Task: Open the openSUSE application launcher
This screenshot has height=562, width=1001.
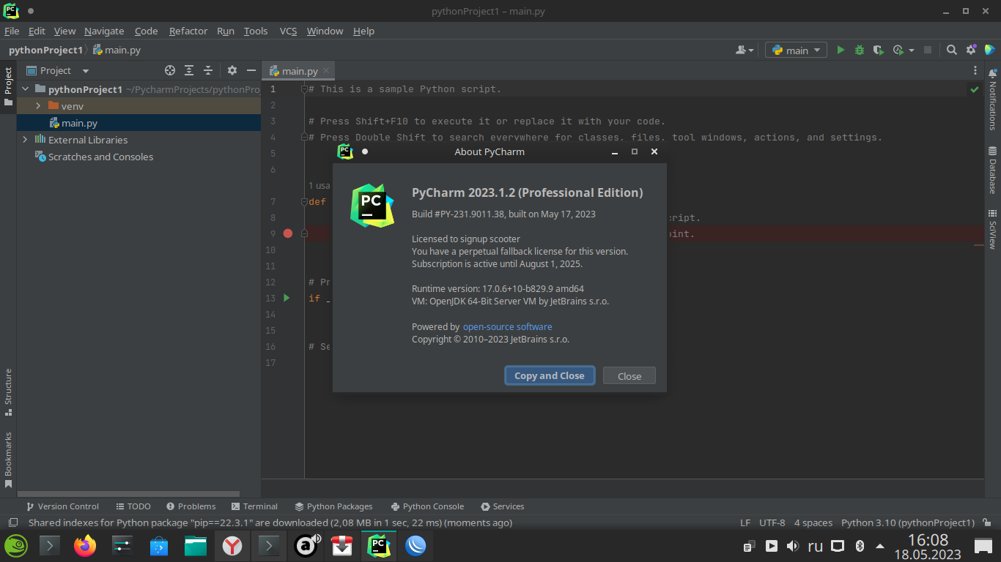Action: (x=16, y=546)
